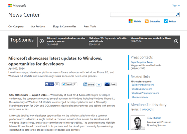This screenshot has height=134, width=187.
Task: Click the search magnifier icon
Action: click(x=177, y=14)
